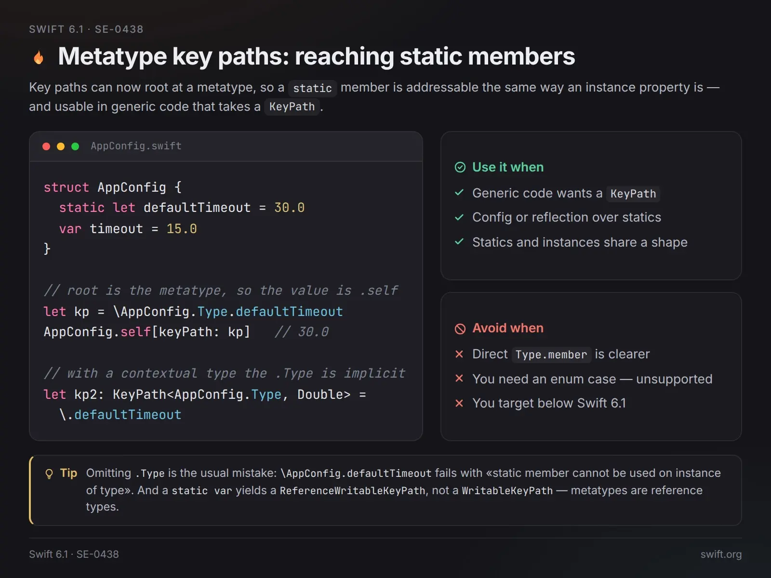Click the Use it when heading

[x=508, y=167]
